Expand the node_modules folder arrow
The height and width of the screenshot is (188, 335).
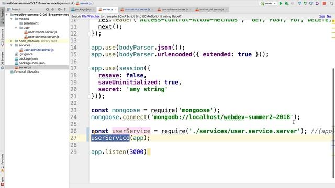12,41
